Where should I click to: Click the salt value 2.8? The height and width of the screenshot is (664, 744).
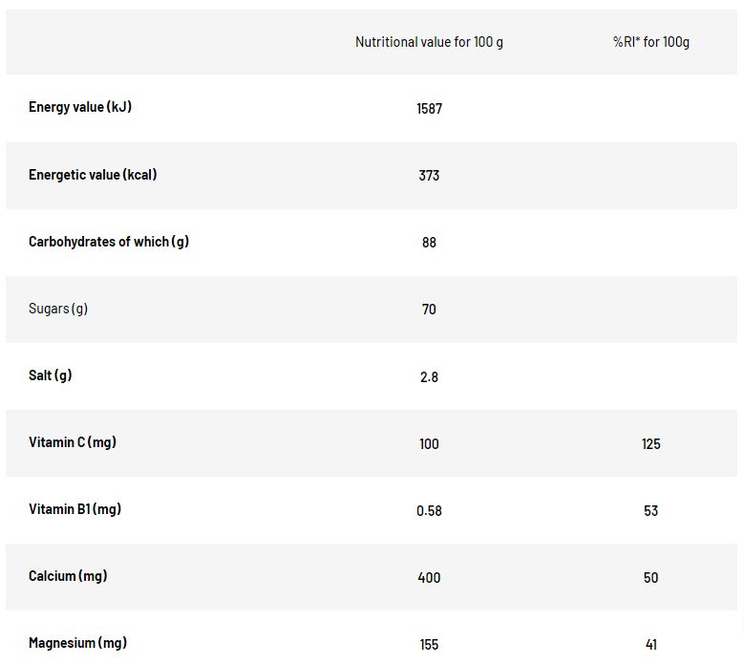429,377
